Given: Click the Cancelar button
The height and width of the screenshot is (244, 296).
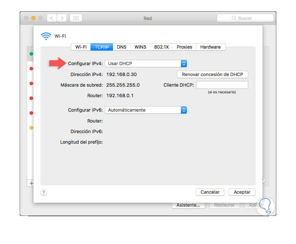Looking at the screenshot, I should click(x=210, y=192).
